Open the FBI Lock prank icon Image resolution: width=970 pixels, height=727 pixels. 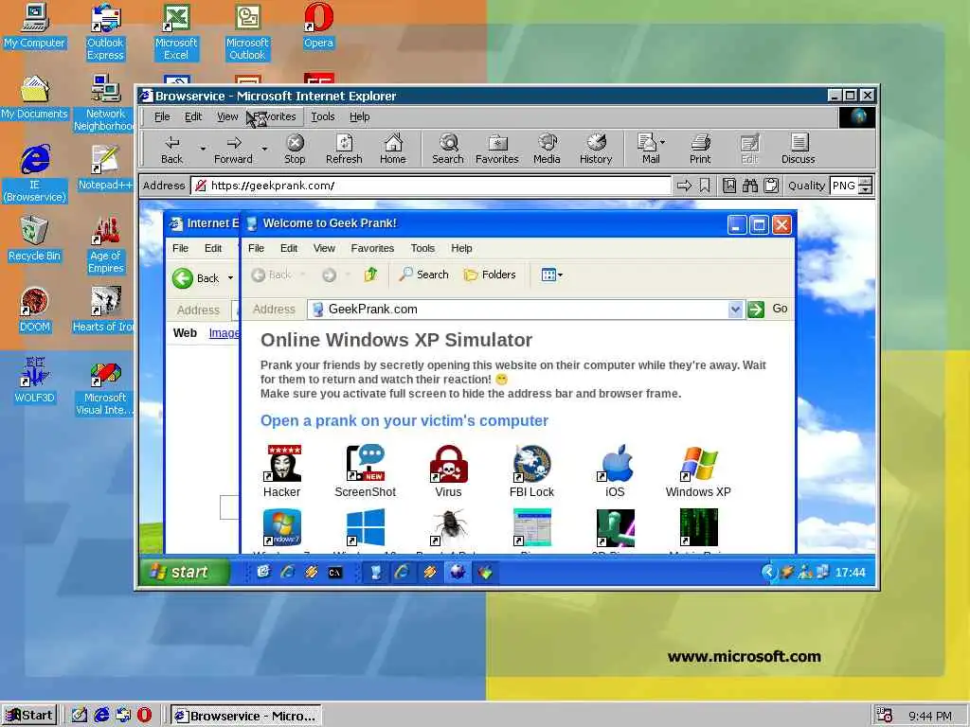pos(532,471)
